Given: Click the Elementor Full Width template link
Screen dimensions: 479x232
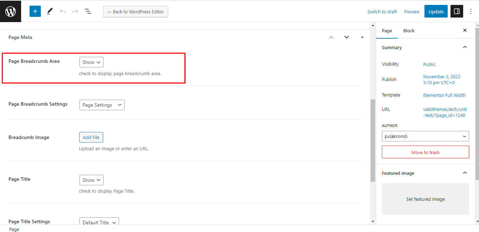Looking at the screenshot, I should pos(444,95).
